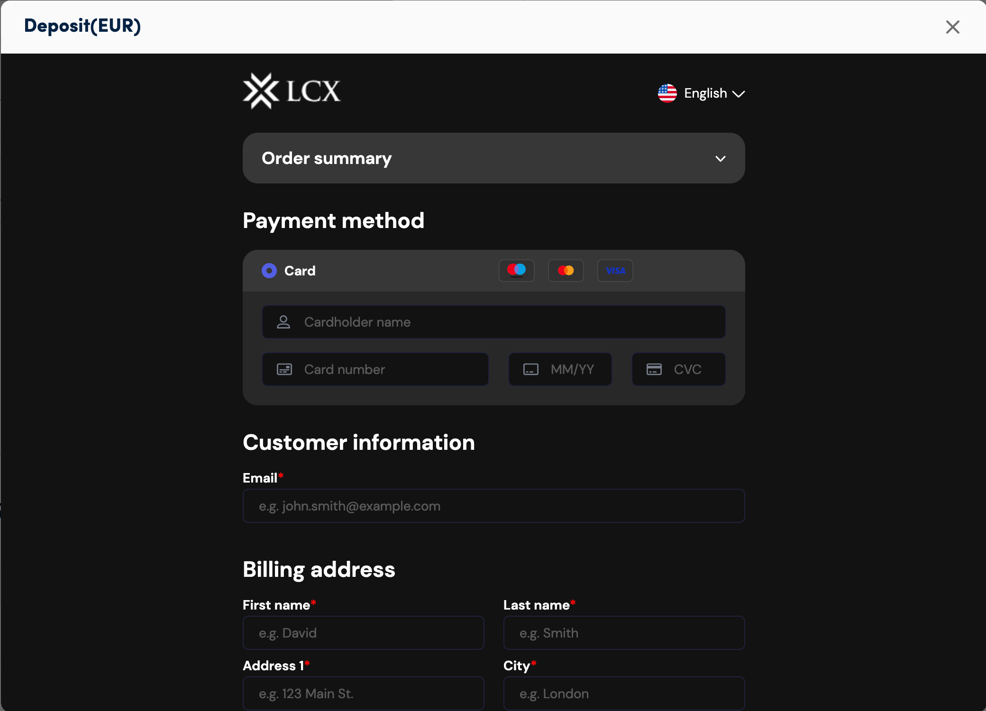The width and height of the screenshot is (986, 711).
Task: Focus the Card number field
Action: [x=375, y=369]
